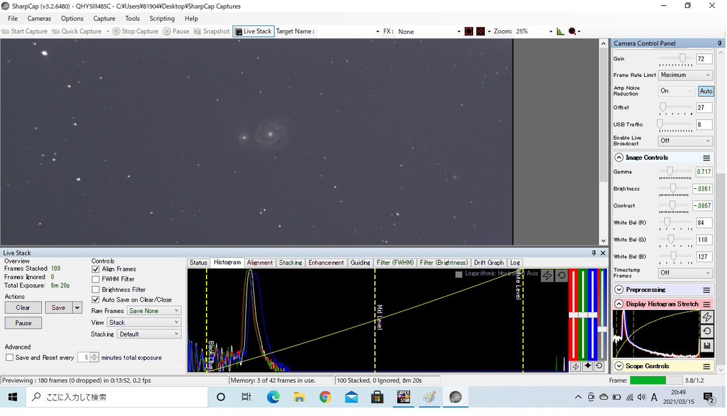
Task: Enable the Save and Reset every checkbox
Action: click(9, 358)
